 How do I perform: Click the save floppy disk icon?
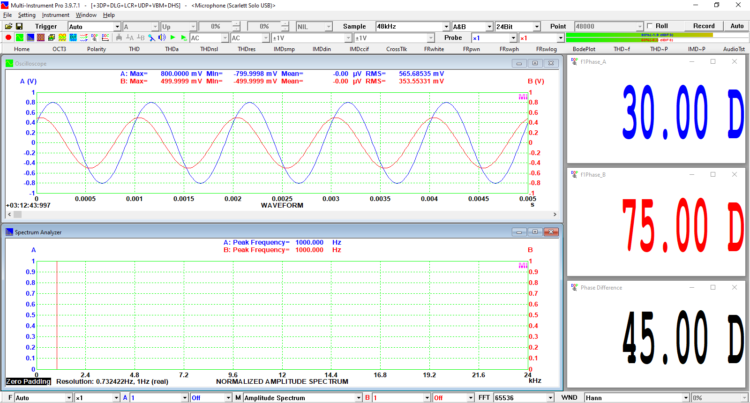pyautogui.click(x=19, y=26)
